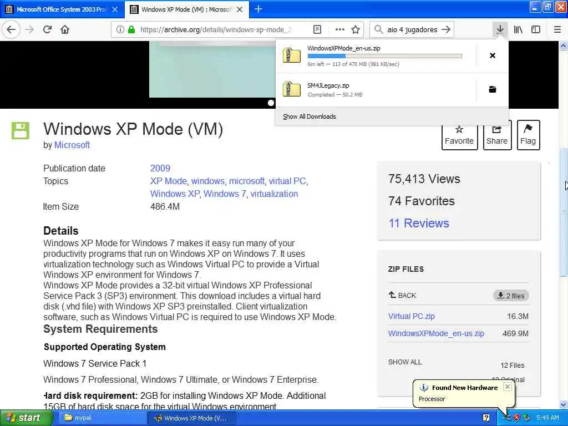This screenshot has width=568, height=426.
Task: Click Show All Downloads
Action: (309, 116)
